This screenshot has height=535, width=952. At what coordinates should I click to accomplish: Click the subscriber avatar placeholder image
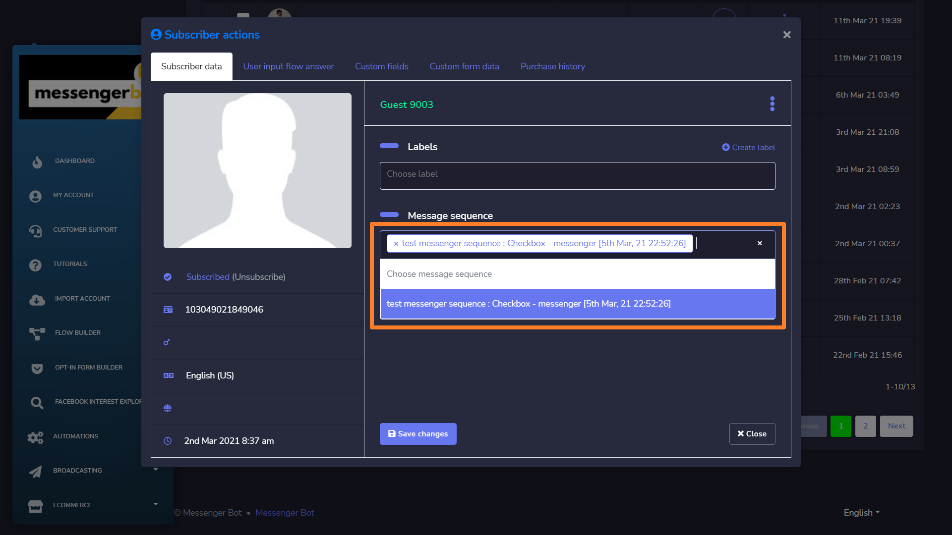tap(257, 170)
